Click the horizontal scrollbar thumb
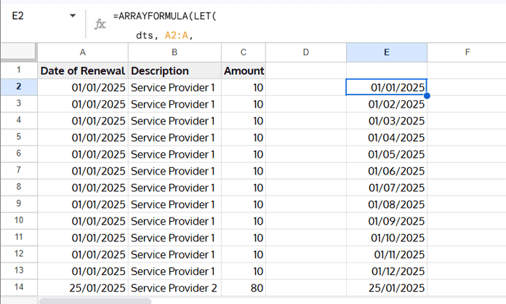The image size is (506, 304). [x=95, y=301]
